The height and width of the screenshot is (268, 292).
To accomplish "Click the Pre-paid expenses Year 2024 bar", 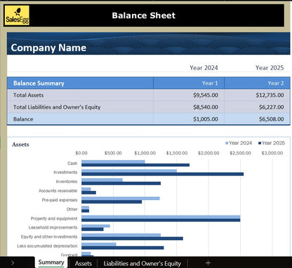I will pyautogui.click(x=121, y=199).
